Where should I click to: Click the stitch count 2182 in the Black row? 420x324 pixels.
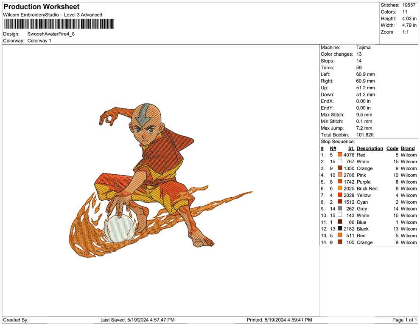tap(349, 229)
